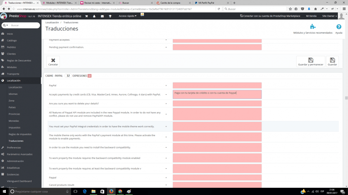This screenshot has width=348, height=195.
Task: Open Pedidos in the sidebar
Action: (11, 47)
